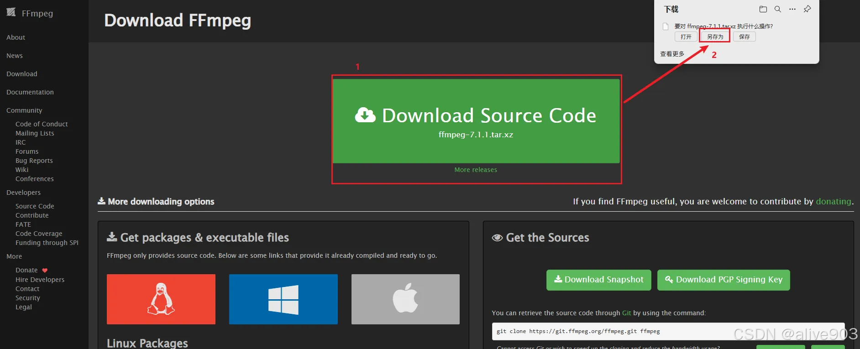Open FATE sidebar link
Viewport: 860px width, 349px height.
23,224
